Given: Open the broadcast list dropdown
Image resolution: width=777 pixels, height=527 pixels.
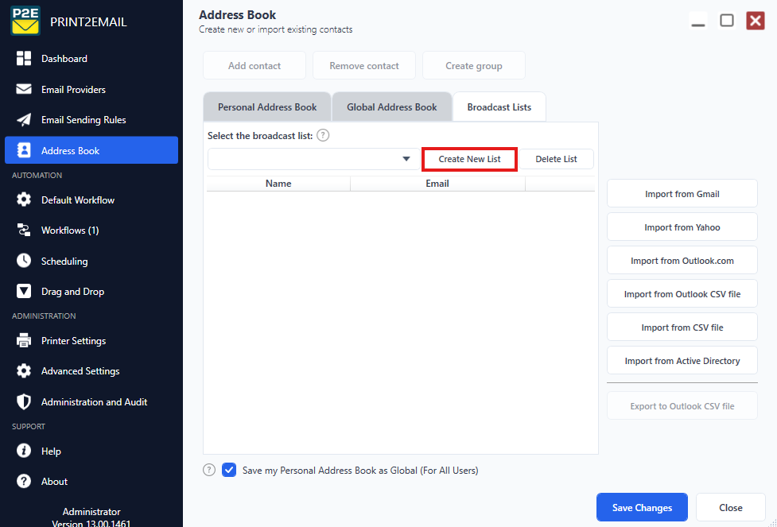Looking at the screenshot, I should coord(314,159).
